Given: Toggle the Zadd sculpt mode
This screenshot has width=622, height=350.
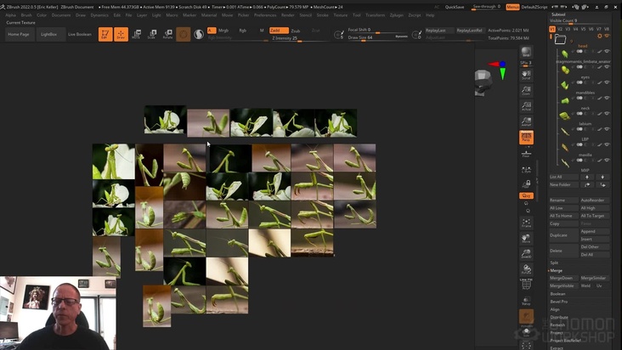Looking at the screenshot, I should [x=278, y=30].
